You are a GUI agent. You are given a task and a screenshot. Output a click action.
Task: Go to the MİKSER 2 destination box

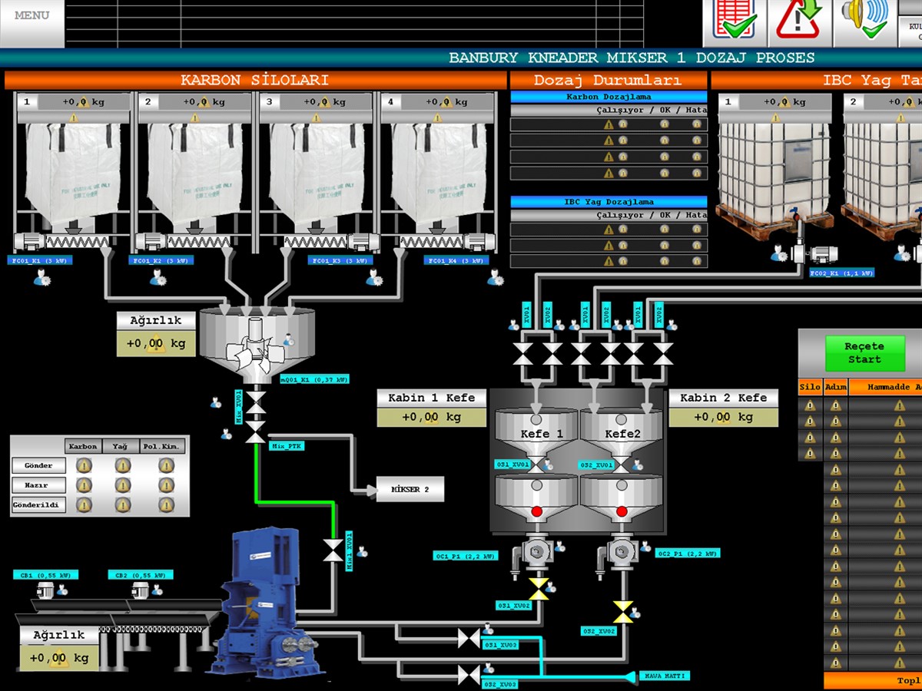point(410,490)
